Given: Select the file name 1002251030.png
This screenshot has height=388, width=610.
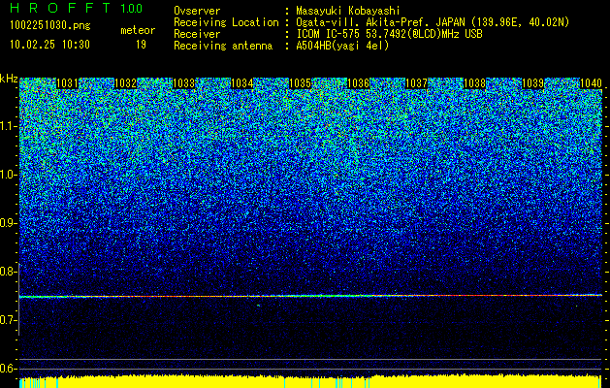Looking at the screenshot, I should [50, 26].
